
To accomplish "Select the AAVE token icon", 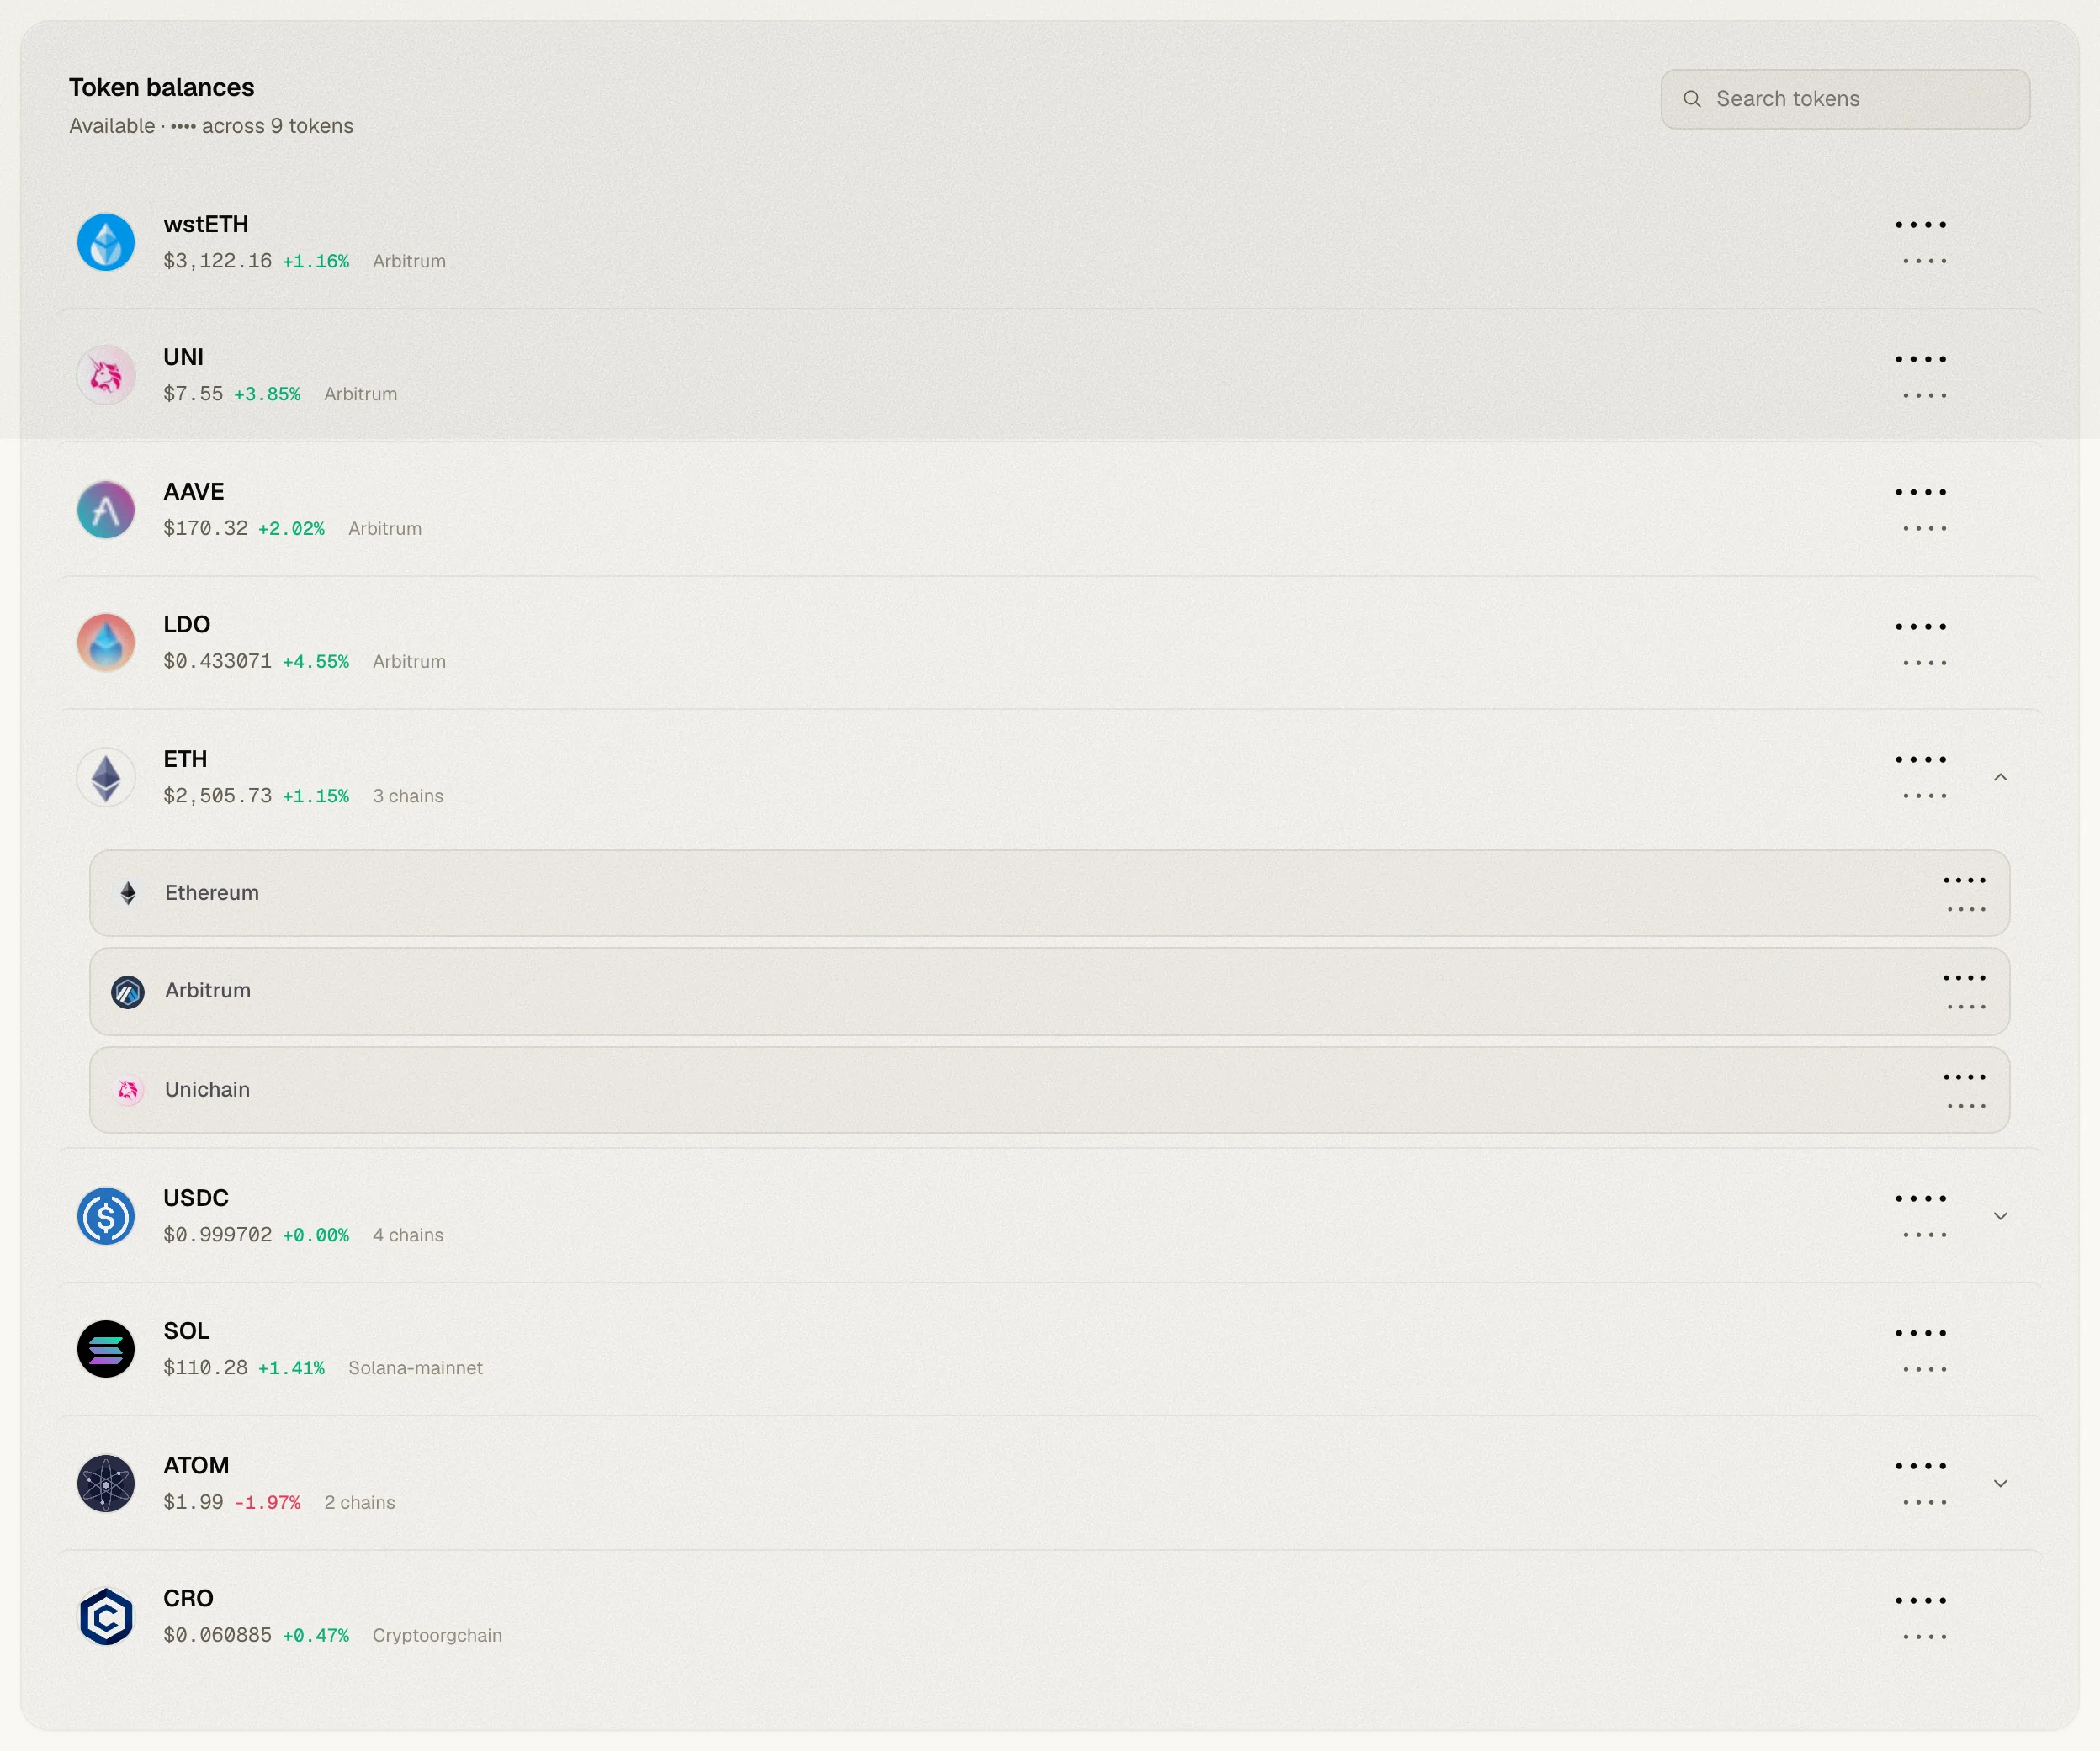I will point(106,510).
